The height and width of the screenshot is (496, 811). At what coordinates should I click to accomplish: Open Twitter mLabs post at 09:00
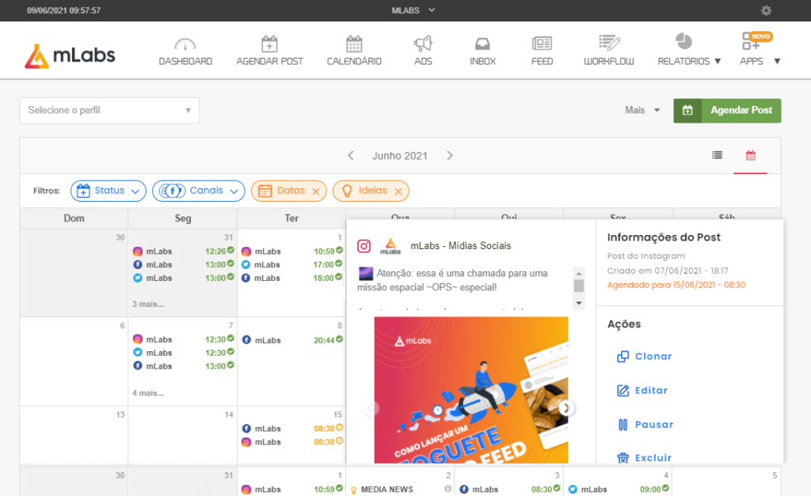(x=618, y=490)
